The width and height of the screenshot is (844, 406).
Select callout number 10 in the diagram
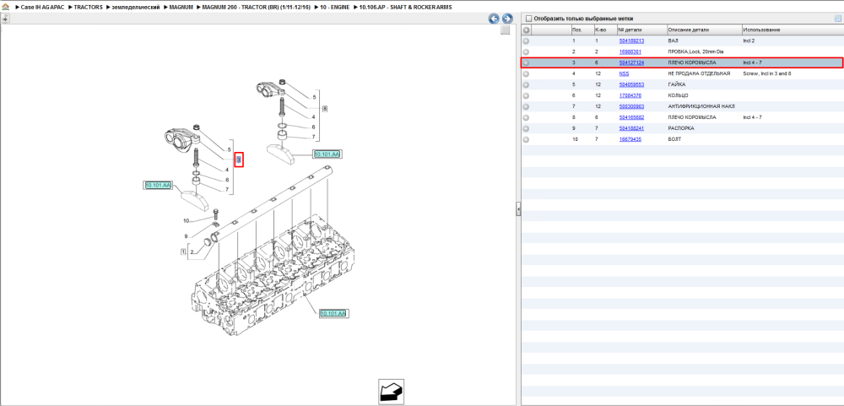point(187,221)
